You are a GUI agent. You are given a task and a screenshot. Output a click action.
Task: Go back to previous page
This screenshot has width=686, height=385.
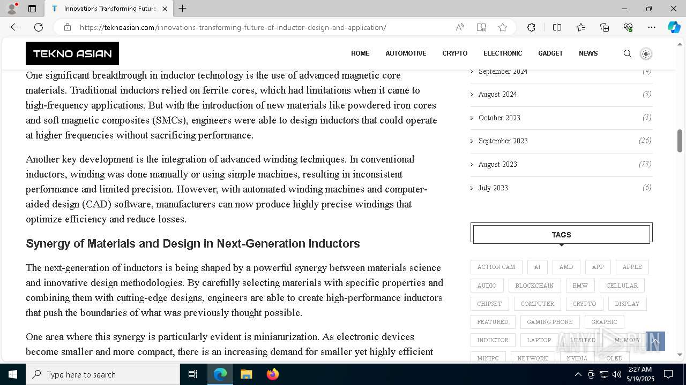pyautogui.click(x=15, y=27)
